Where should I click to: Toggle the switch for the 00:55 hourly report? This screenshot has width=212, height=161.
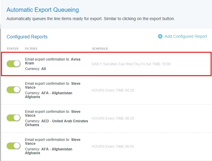14,146
